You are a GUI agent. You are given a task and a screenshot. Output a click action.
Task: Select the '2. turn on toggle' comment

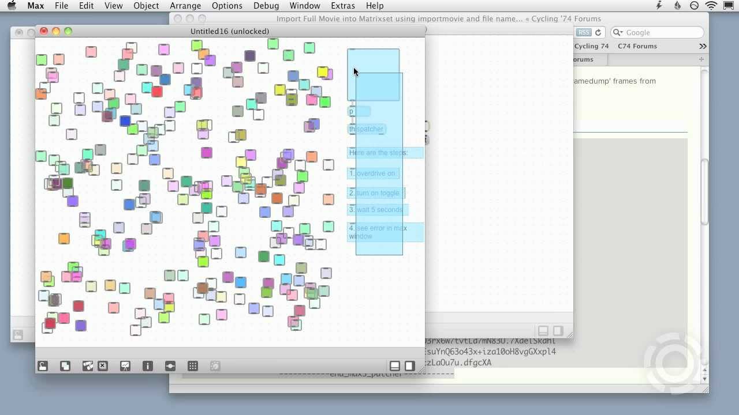click(376, 193)
